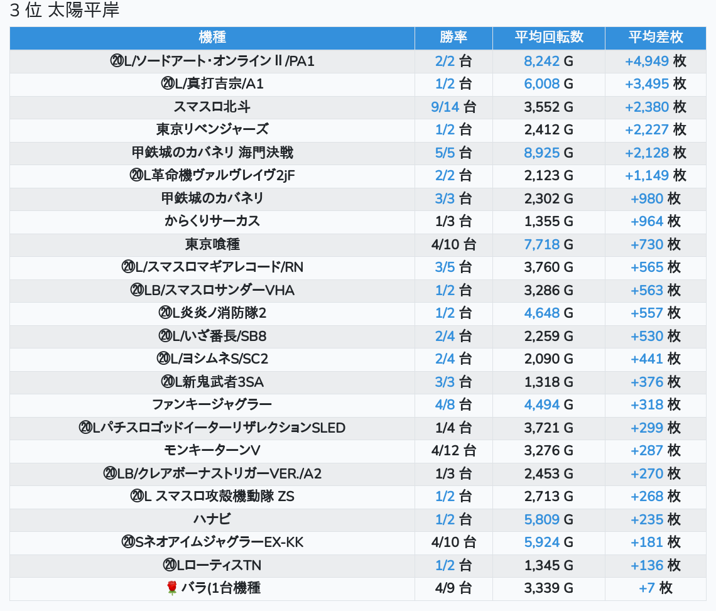716x611 pixels.
Task: Select the スマスロ北斗 row name
Action: coord(212,107)
